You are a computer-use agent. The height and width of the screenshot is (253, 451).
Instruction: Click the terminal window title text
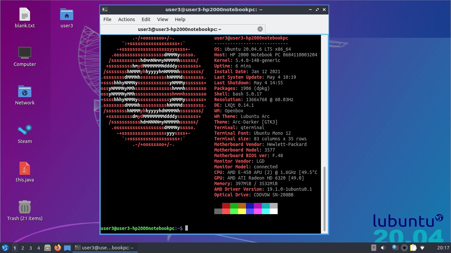[x=214, y=10]
